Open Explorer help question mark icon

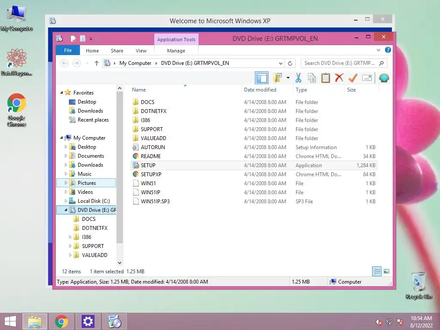388,50
